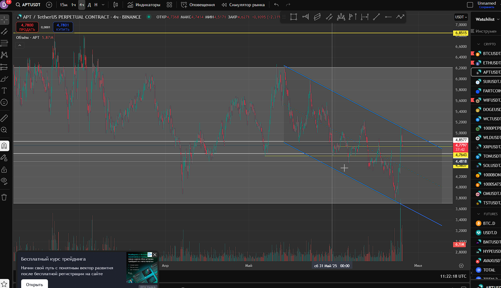The height and width of the screenshot is (288, 501).
Task: Toggle hide all drawings eye icon
Action: 4,181
